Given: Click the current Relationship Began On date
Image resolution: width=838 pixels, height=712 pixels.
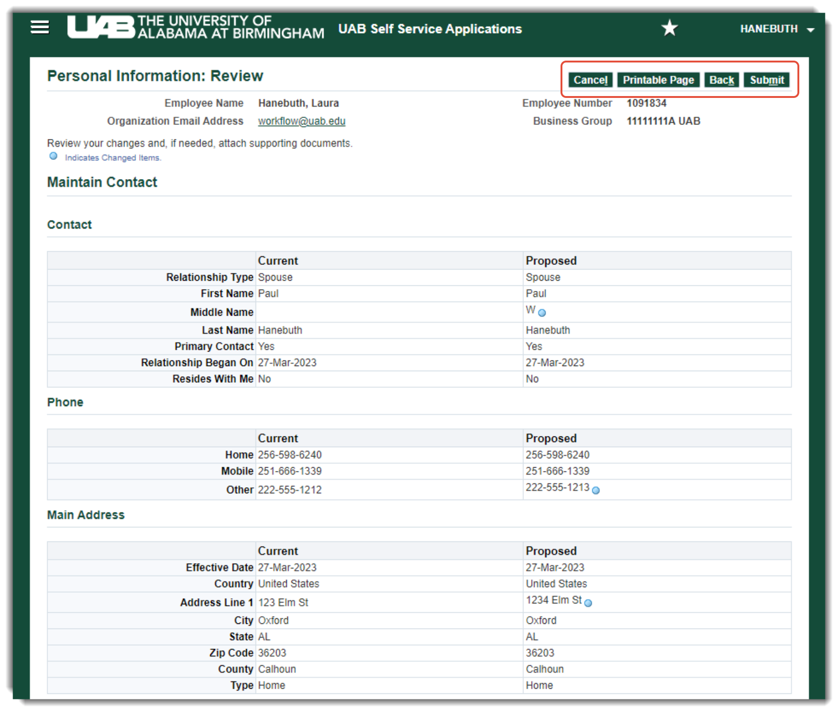Looking at the screenshot, I should (287, 363).
